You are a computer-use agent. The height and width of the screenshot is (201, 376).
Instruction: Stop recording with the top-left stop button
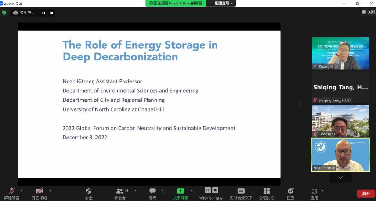tap(51, 13)
